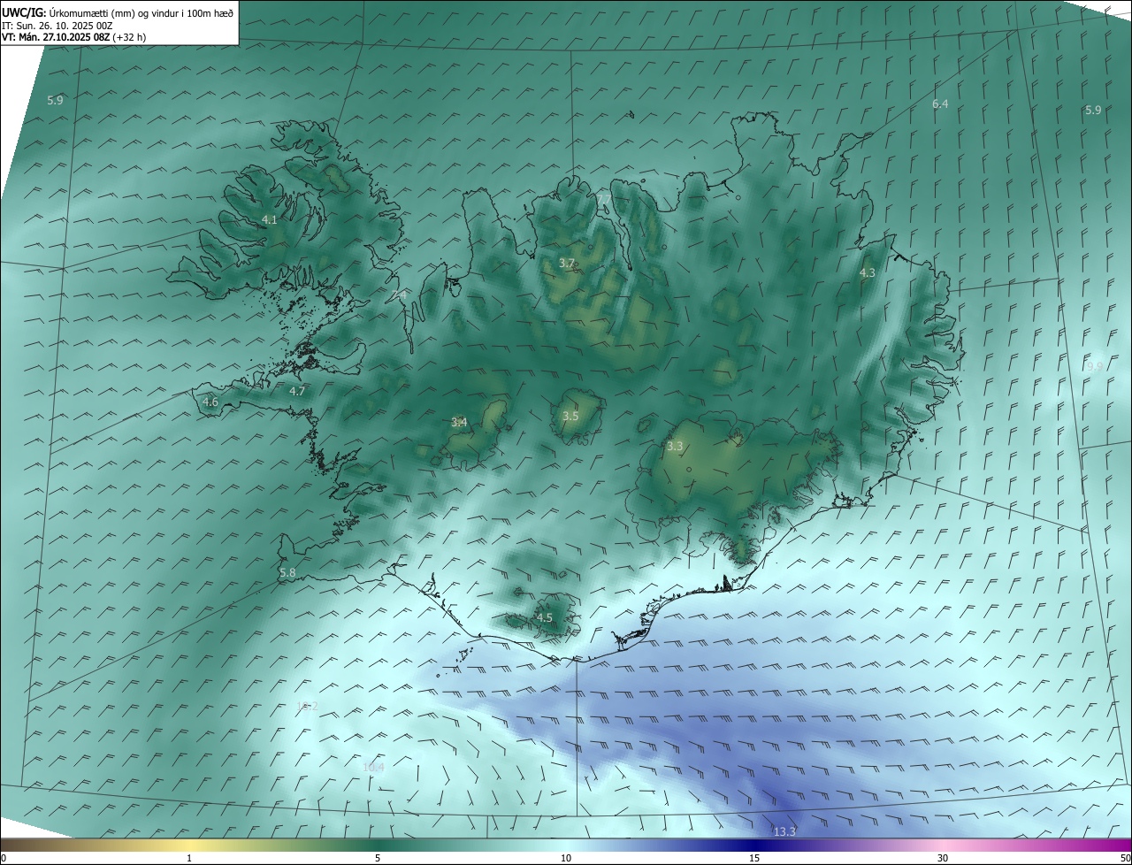Viewport: 1132px width, 865px height.
Task: Select the 3.5 value label on the map
Action: pos(570,416)
